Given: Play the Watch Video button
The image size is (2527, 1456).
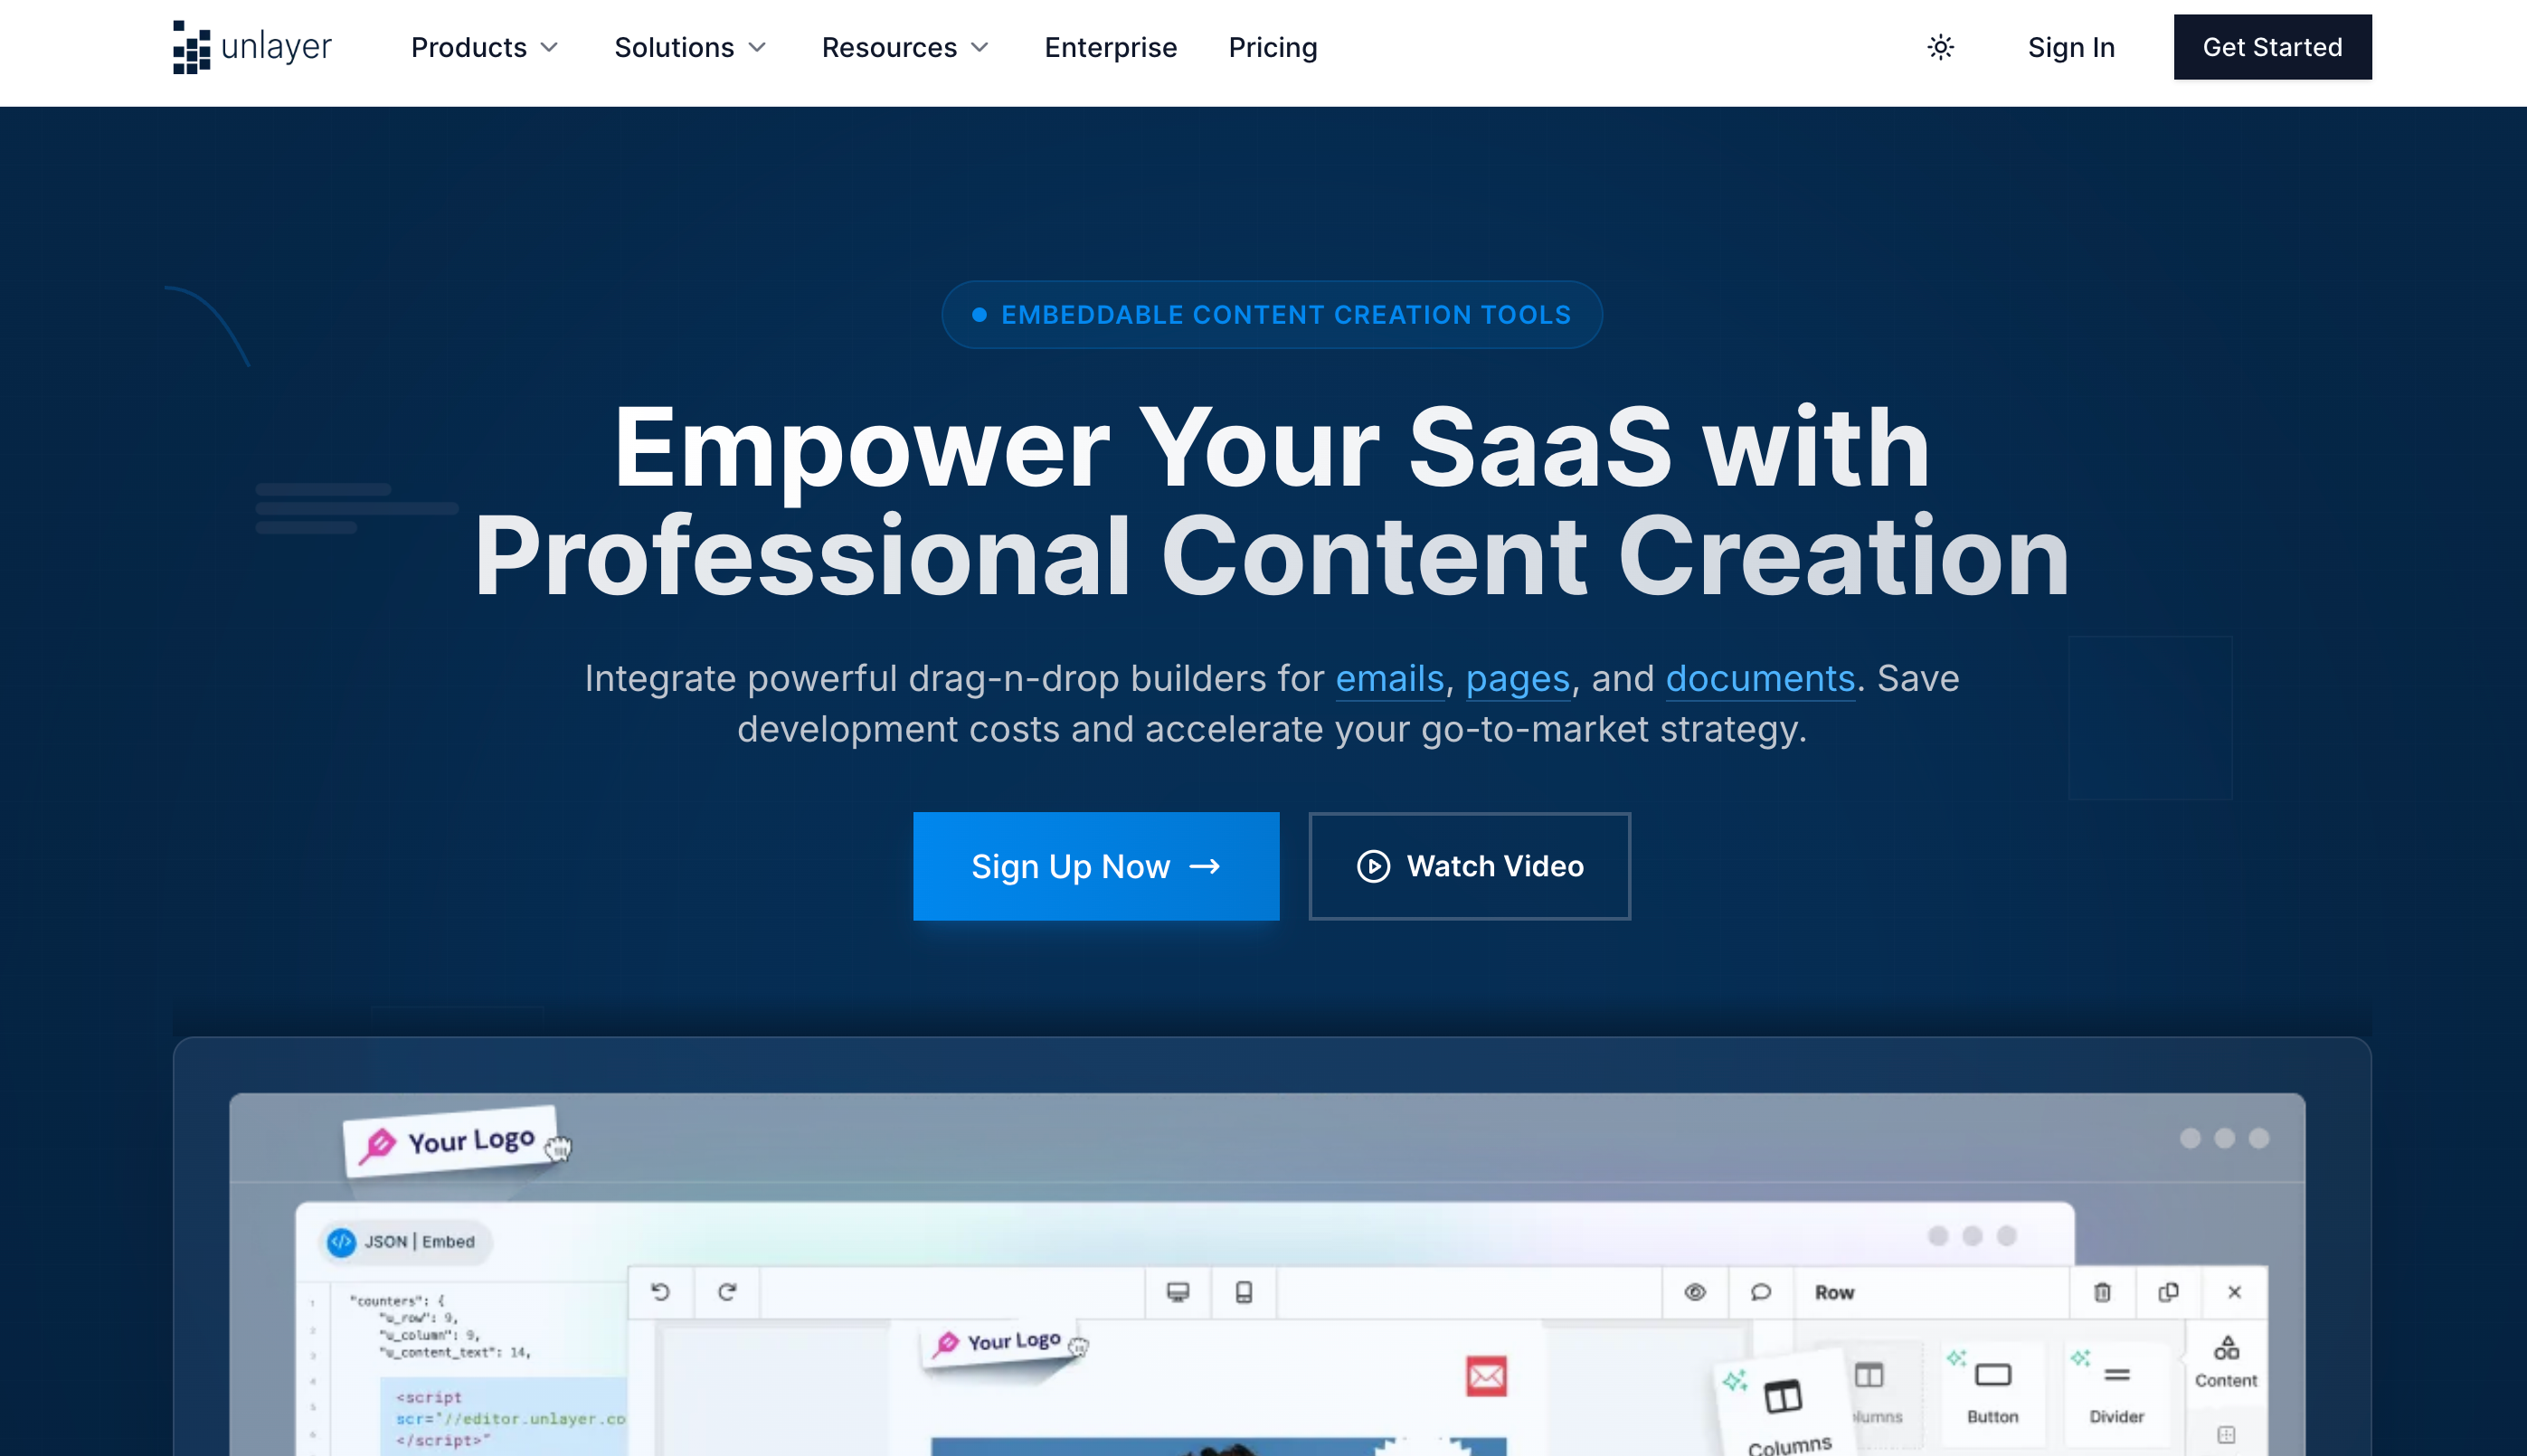Looking at the screenshot, I should [1469, 866].
